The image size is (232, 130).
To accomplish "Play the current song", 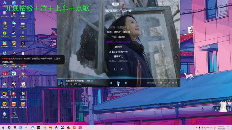I will 118,83.
